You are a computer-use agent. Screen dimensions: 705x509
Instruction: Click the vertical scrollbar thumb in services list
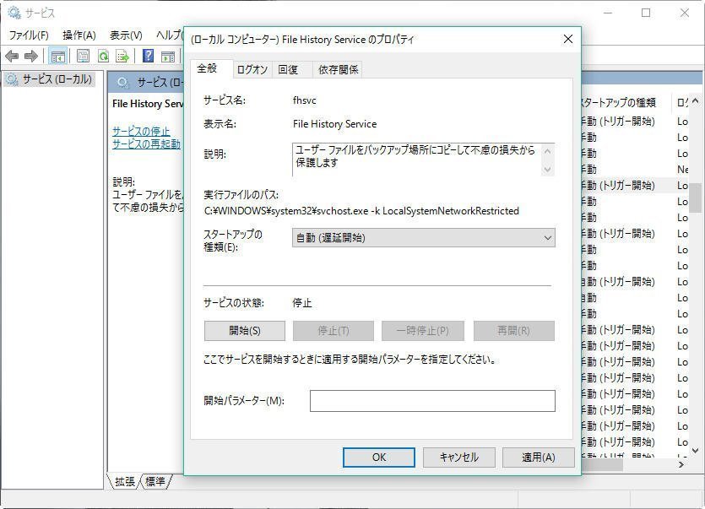695,196
